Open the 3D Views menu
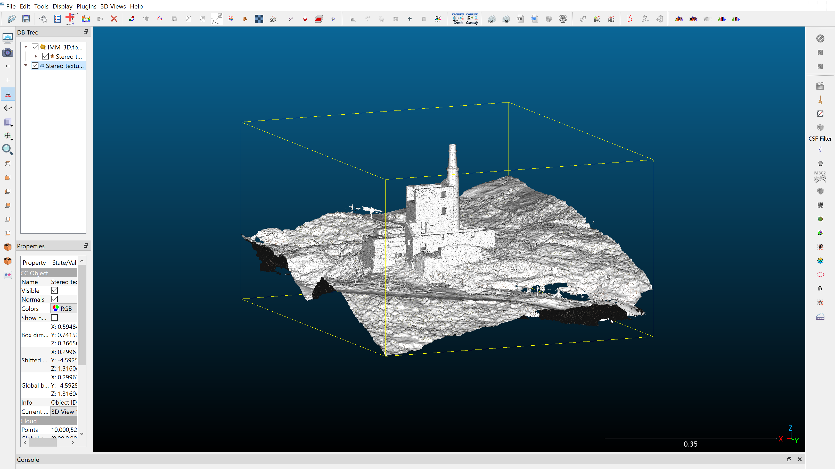Viewport: 835px width, 469px height. pos(113,6)
